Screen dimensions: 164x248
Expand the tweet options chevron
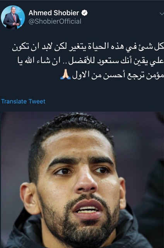coord(162,14)
